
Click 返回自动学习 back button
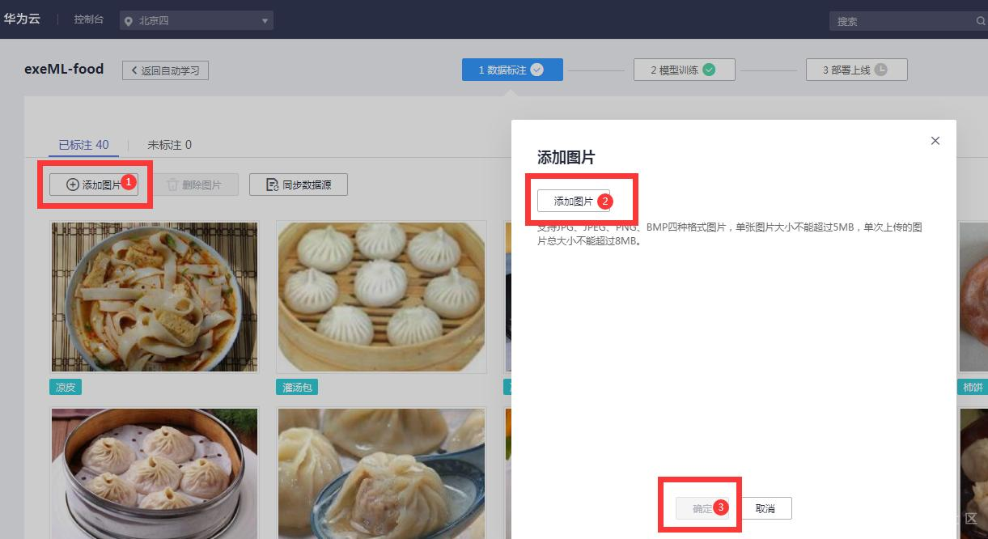pos(166,70)
